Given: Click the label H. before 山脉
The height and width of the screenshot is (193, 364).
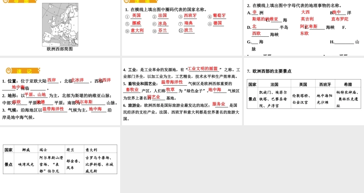Looking at the screenshot, I should pos(332,42).
